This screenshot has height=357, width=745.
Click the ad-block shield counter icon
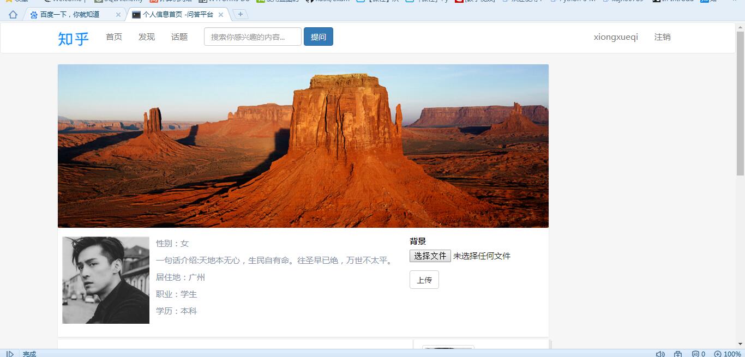pyautogui.click(x=699, y=354)
